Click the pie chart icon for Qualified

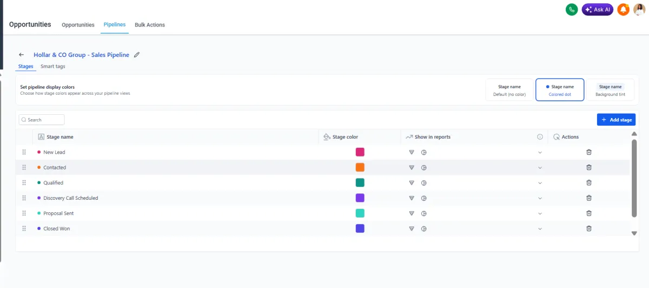click(x=424, y=182)
